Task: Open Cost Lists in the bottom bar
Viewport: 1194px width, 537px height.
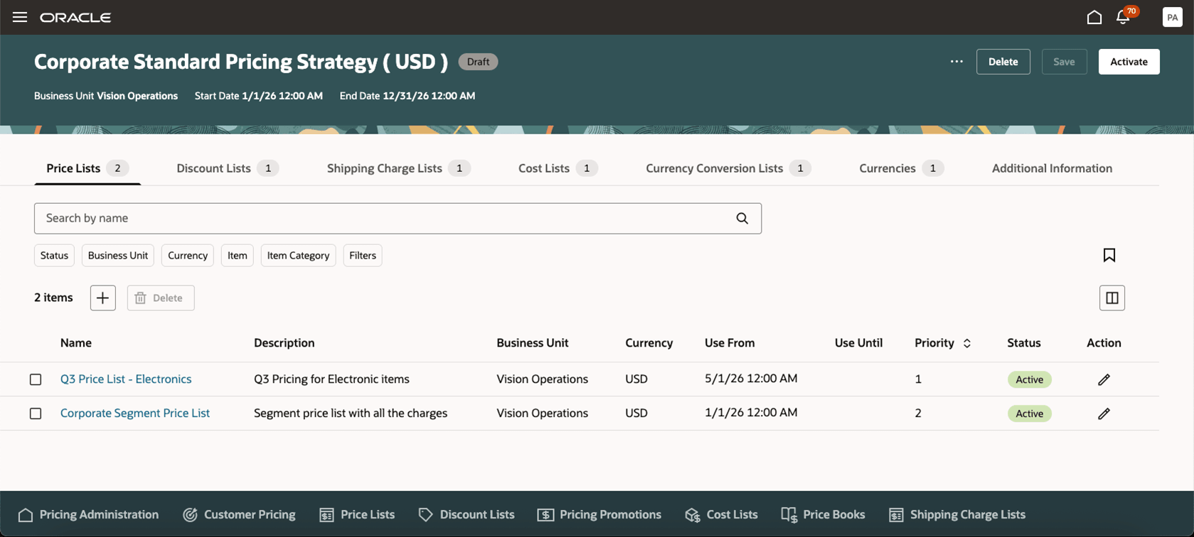Action: click(721, 515)
